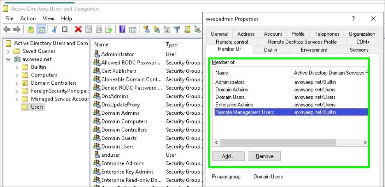The height and width of the screenshot is (187, 385).
Task: Click the Active Directory Domain Services Folder column header
Action: point(329,73)
